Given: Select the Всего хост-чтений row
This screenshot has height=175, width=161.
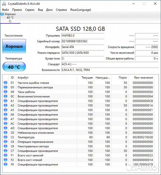Looking at the screenshot, I should [x=78, y=160].
